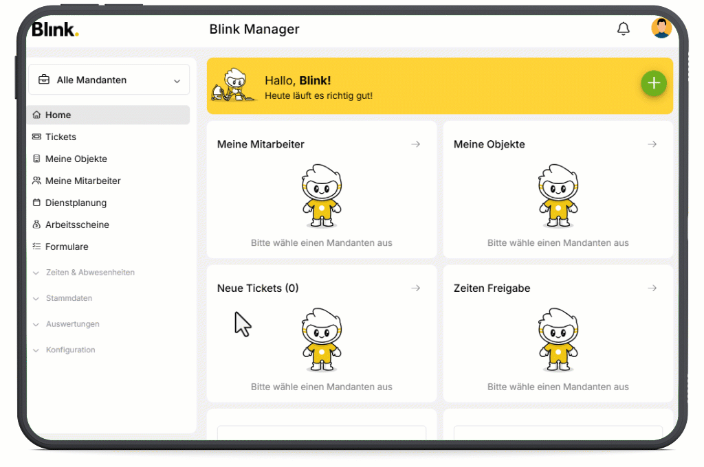The width and height of the screenshot is (704, 467).
Task: Click the Blink logo
Action: (55, 30)
